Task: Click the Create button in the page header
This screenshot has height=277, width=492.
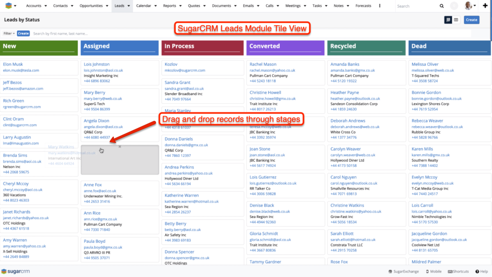Action: coord(471,20)
